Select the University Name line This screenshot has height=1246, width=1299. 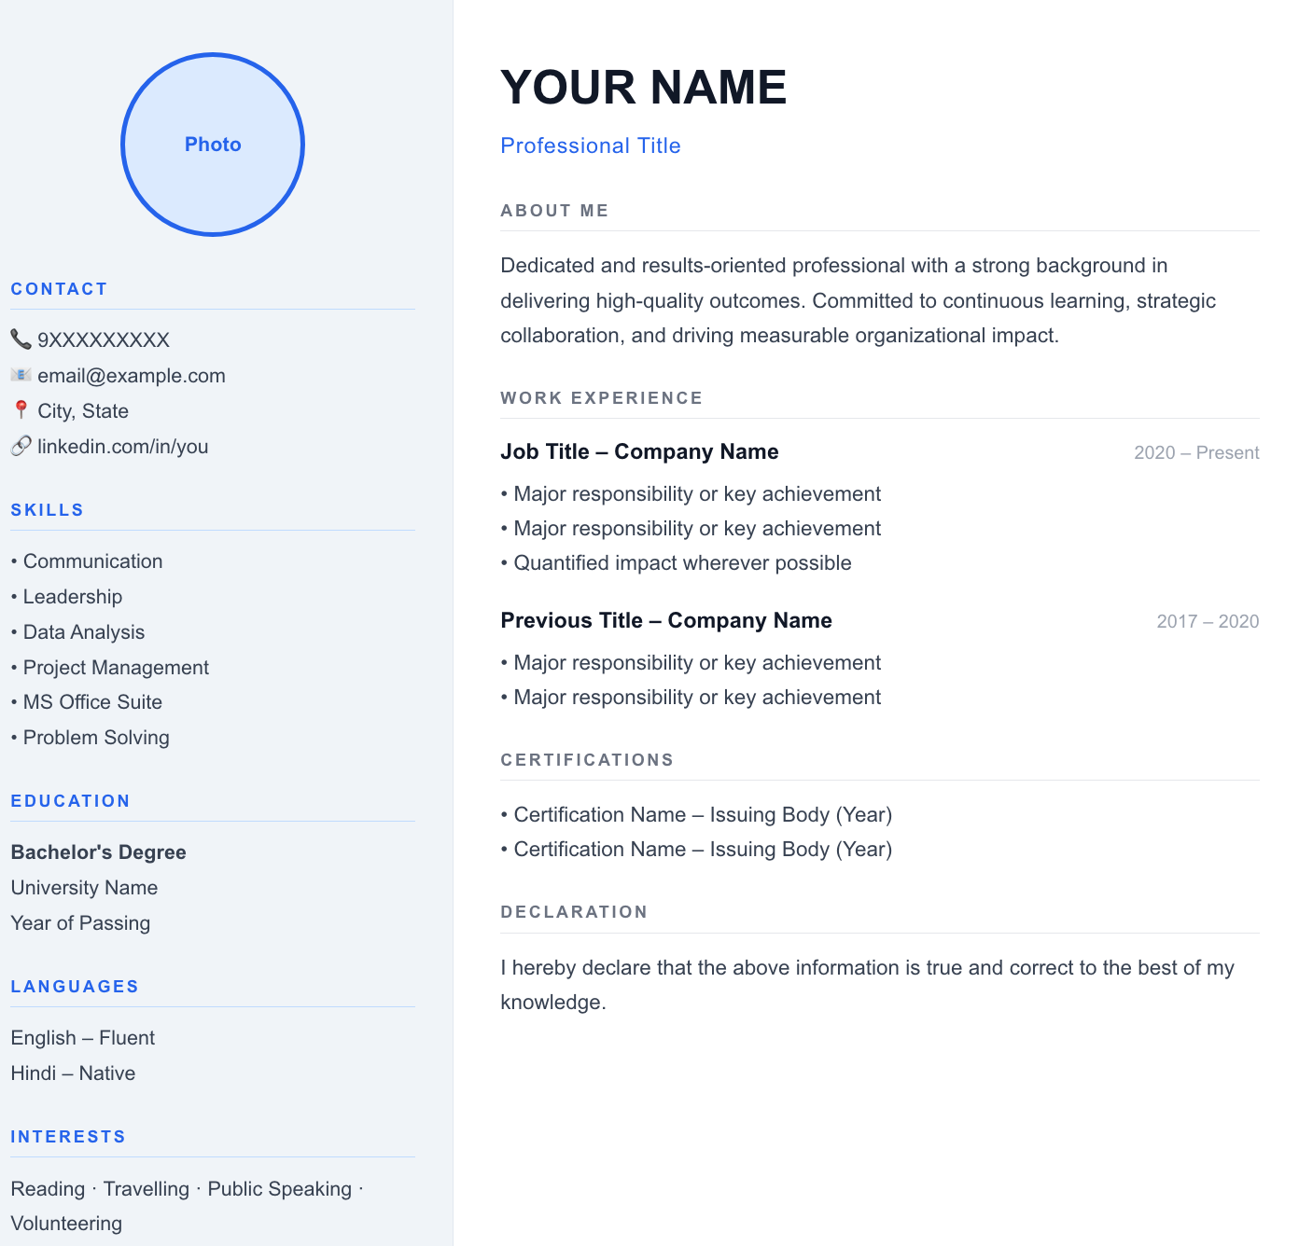click(85, 888)
